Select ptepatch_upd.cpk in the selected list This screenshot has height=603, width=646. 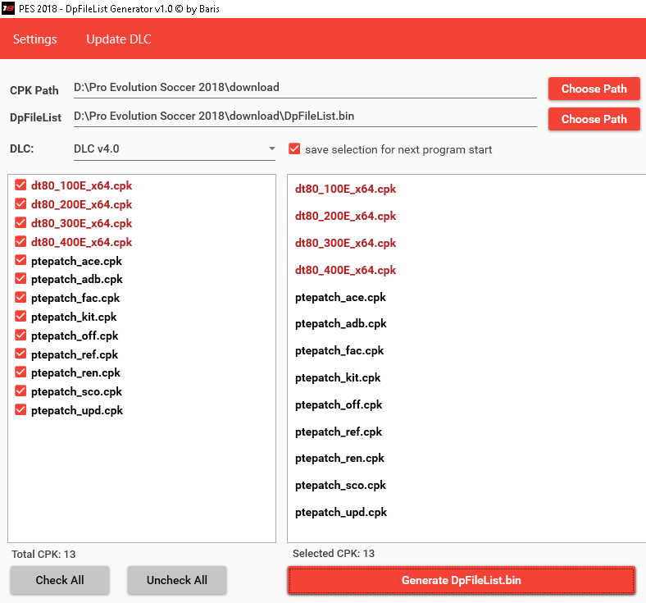pos(341,512)
